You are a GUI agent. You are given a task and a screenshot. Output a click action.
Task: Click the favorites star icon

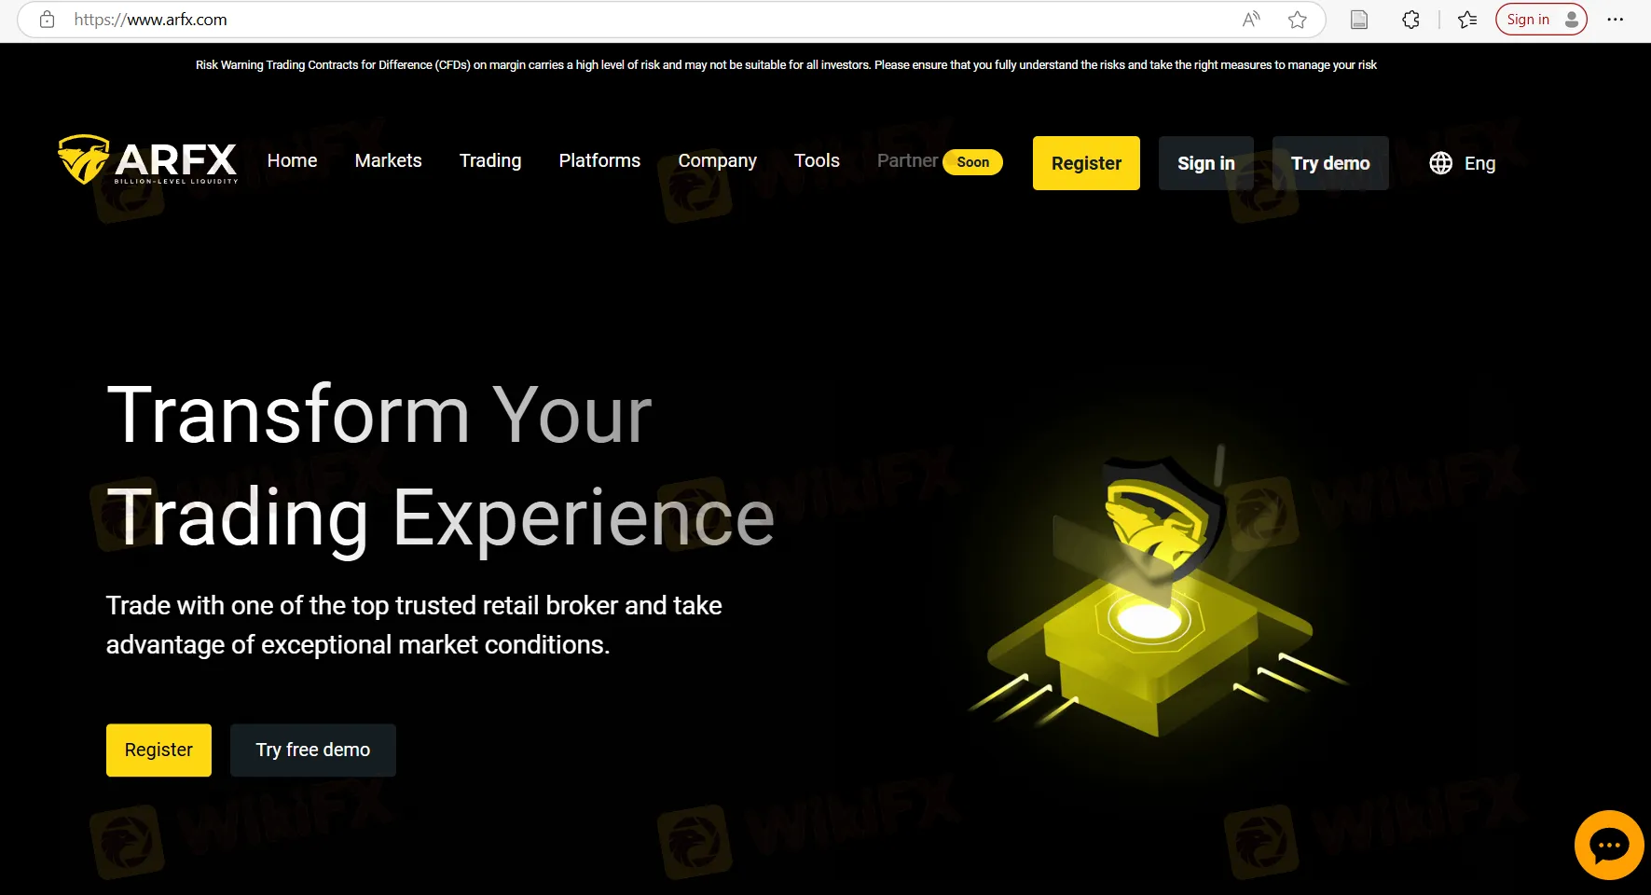pyautogui.click(x=1297, y=19)
